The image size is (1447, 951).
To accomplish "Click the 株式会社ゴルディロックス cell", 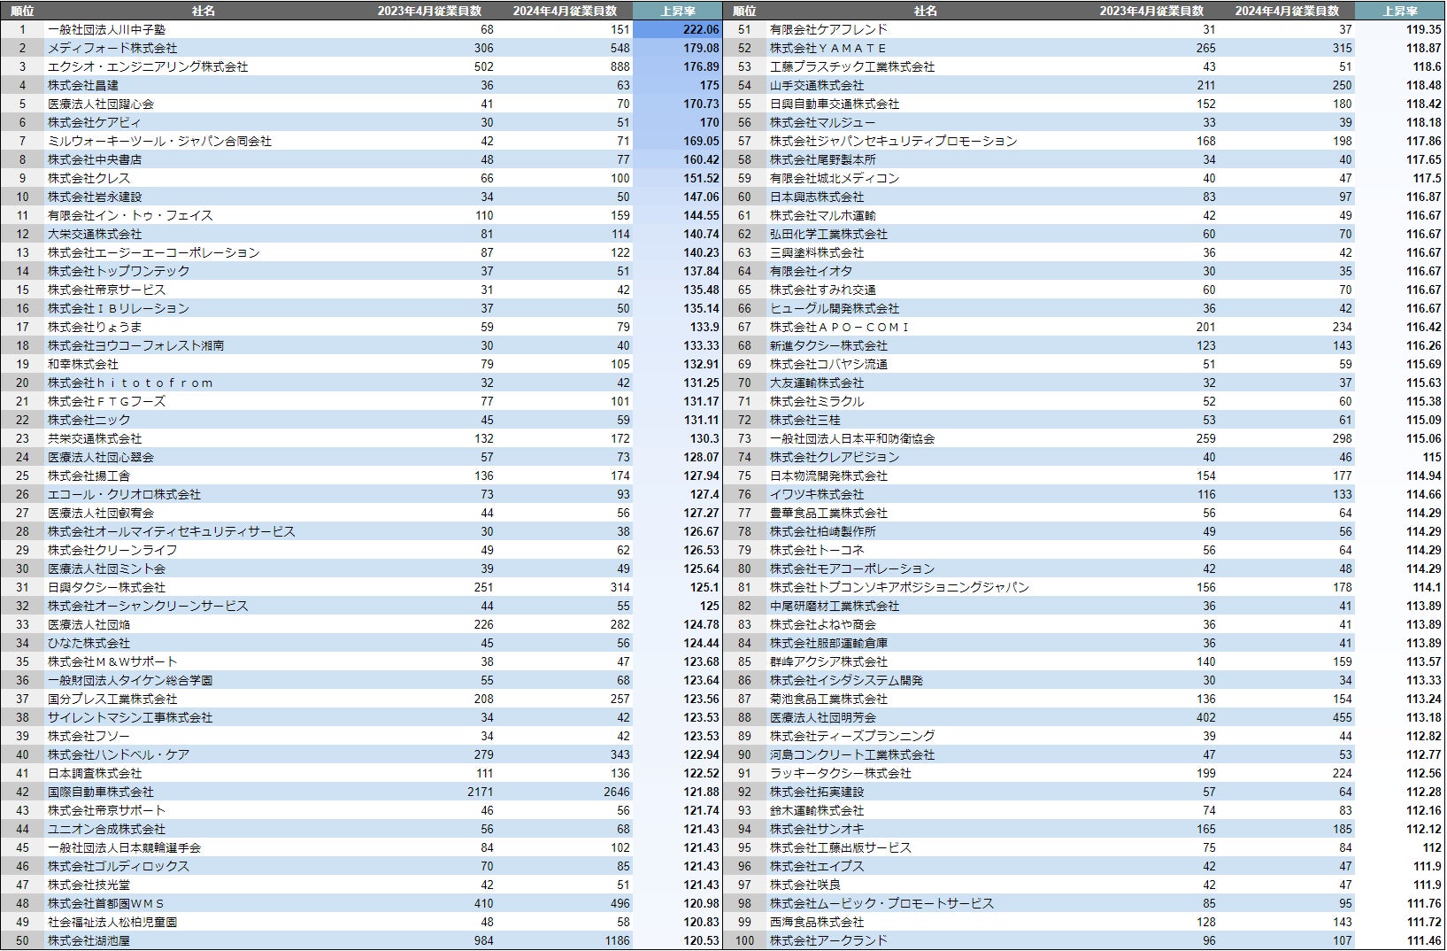I will point(119,866).
